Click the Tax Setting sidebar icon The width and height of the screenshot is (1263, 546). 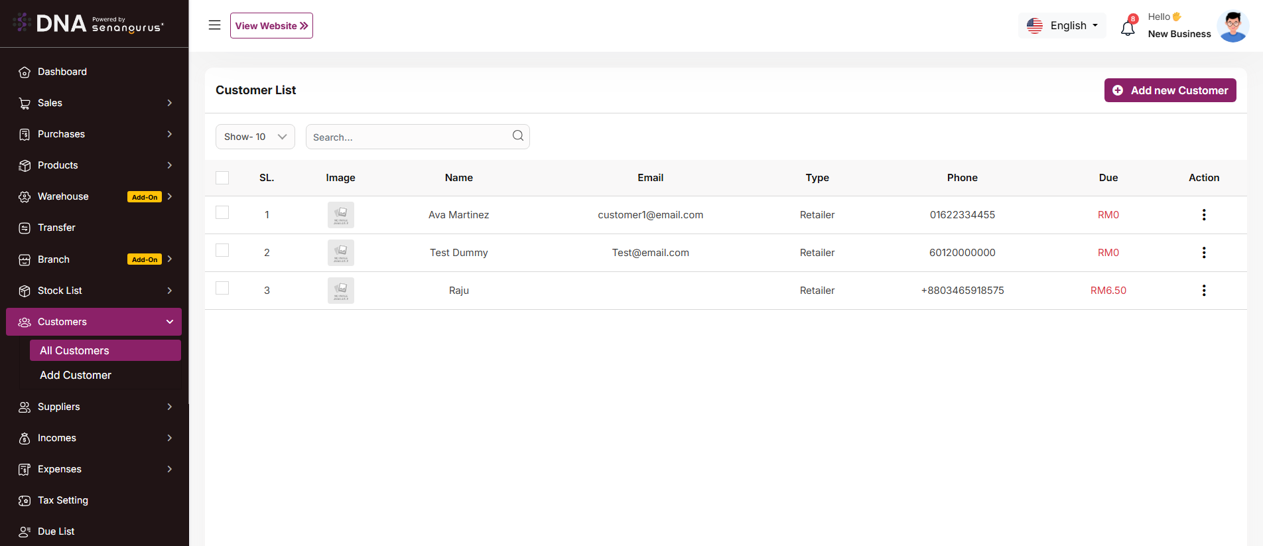[x=25, y=501]
